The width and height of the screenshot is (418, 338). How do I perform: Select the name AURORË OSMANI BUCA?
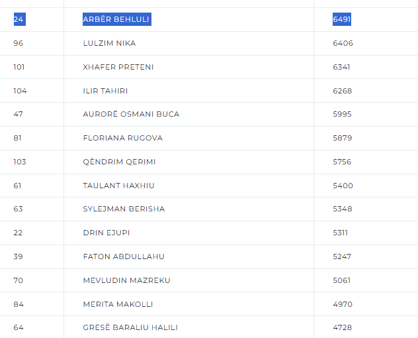(x=131, y=114)
